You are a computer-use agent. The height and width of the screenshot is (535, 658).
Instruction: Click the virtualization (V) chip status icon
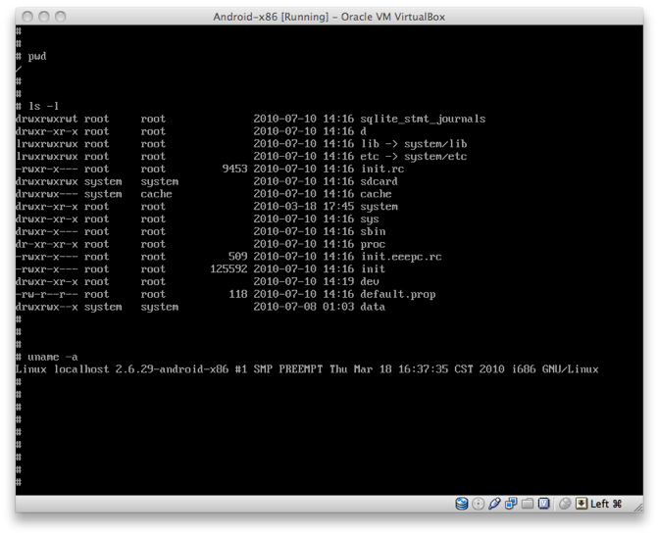pyautogui.click(x=544, y=504)
